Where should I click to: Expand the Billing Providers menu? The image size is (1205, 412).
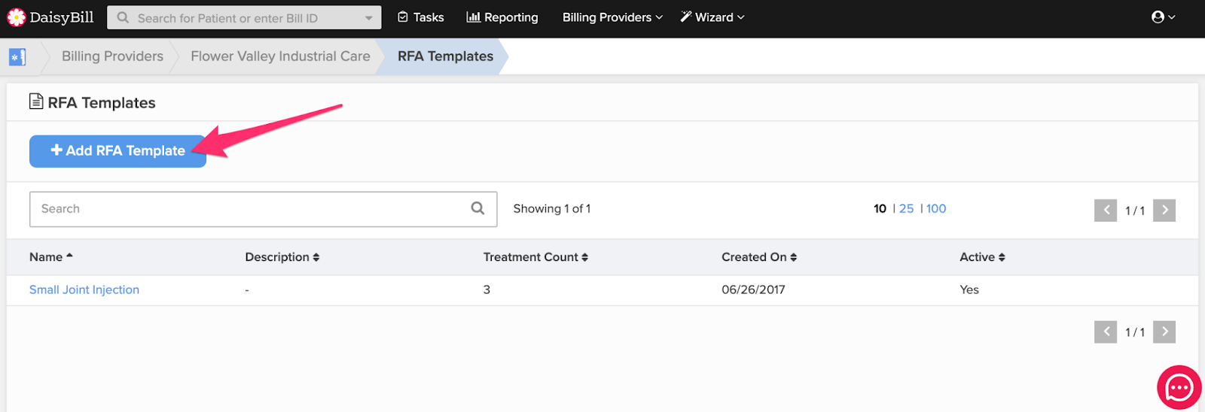pyautogui.click(x=612, y=17)
